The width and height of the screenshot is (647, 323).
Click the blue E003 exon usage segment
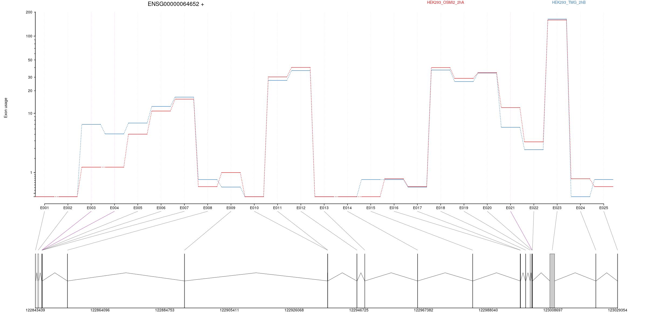(91, 124)
